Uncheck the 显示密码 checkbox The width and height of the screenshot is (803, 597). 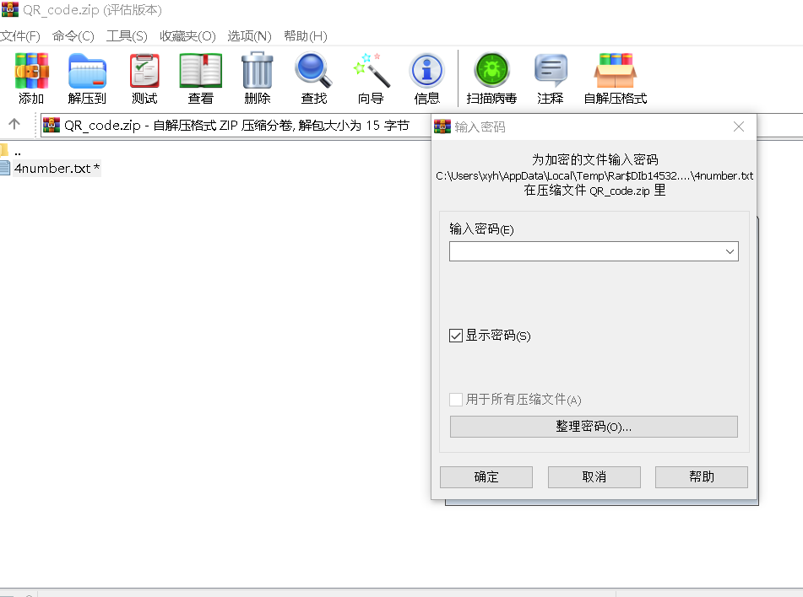click(x=456, y=336)
